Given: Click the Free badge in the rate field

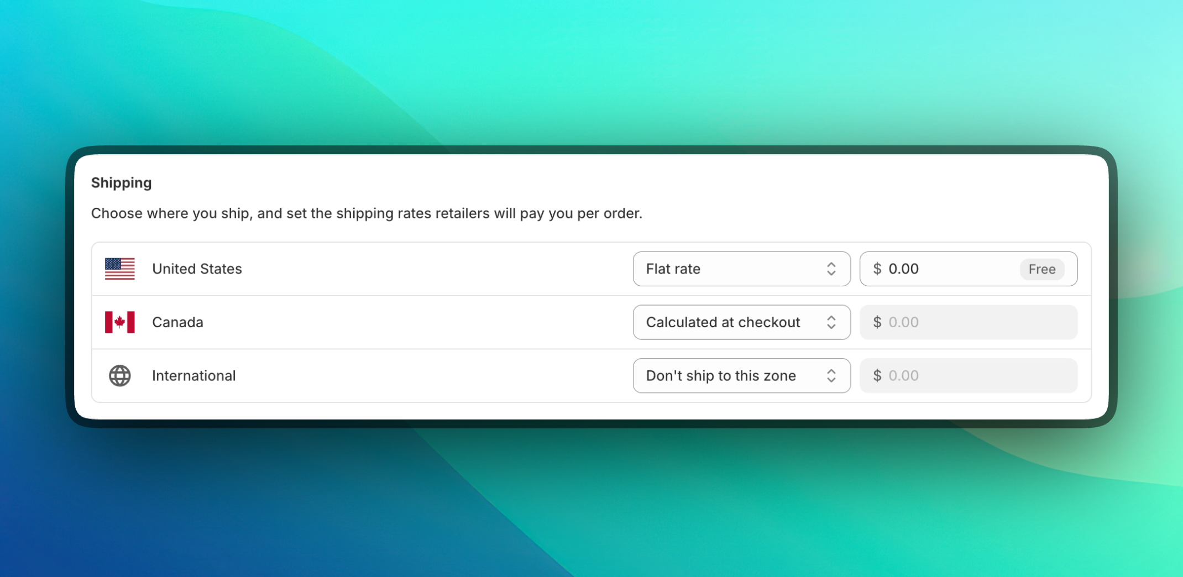Looking at the screenshot, I should pyautogui.click(x=1041, y=269).
